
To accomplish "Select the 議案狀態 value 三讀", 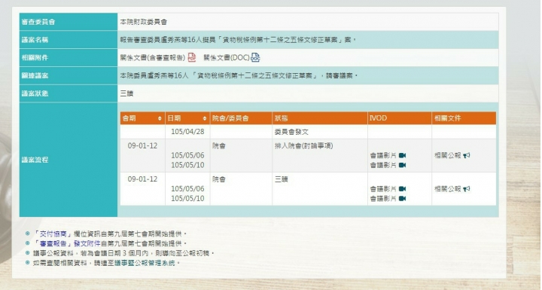I will pos(127,93).
